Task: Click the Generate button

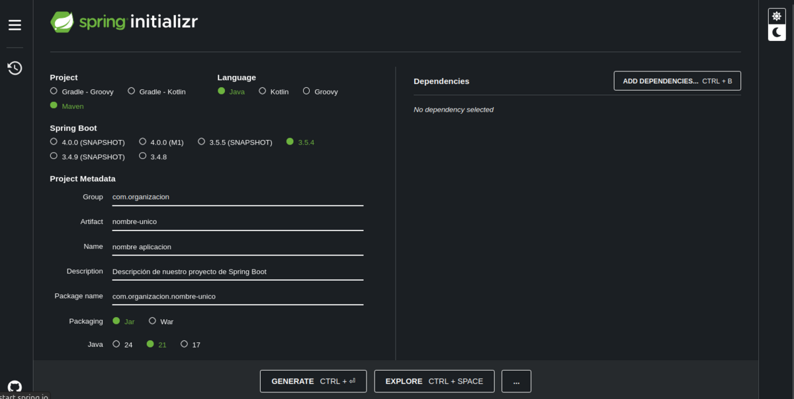Action: pyautogui.click(x=313, y=381)
